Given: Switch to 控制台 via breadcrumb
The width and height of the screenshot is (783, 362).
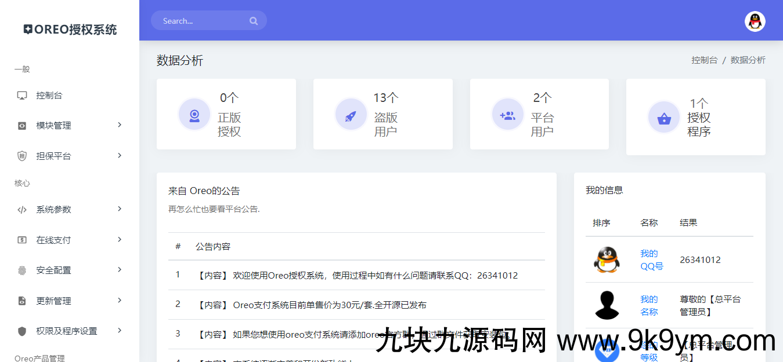Looking at the screenshot, I should (705, 59).
